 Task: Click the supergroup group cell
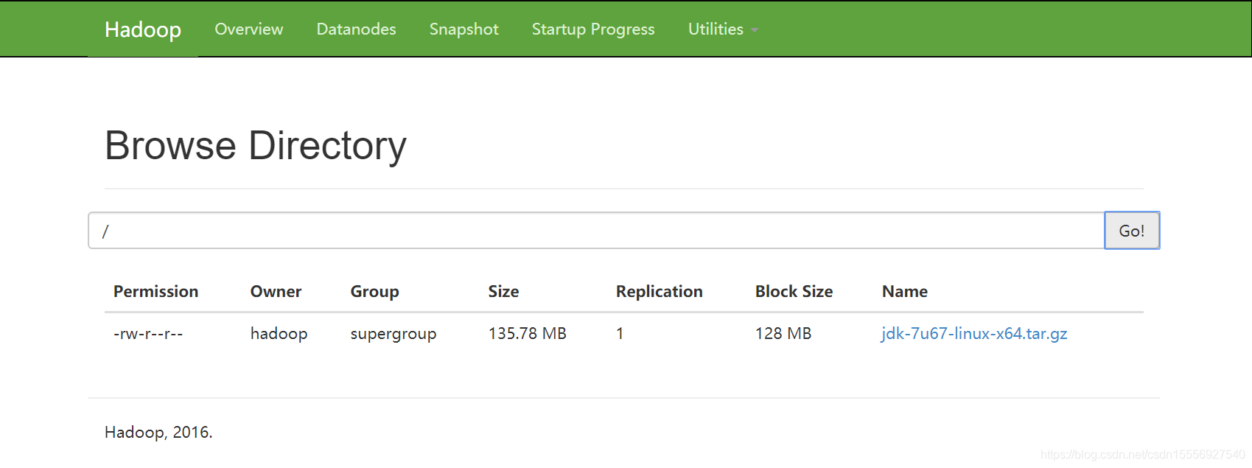point(393,334)
